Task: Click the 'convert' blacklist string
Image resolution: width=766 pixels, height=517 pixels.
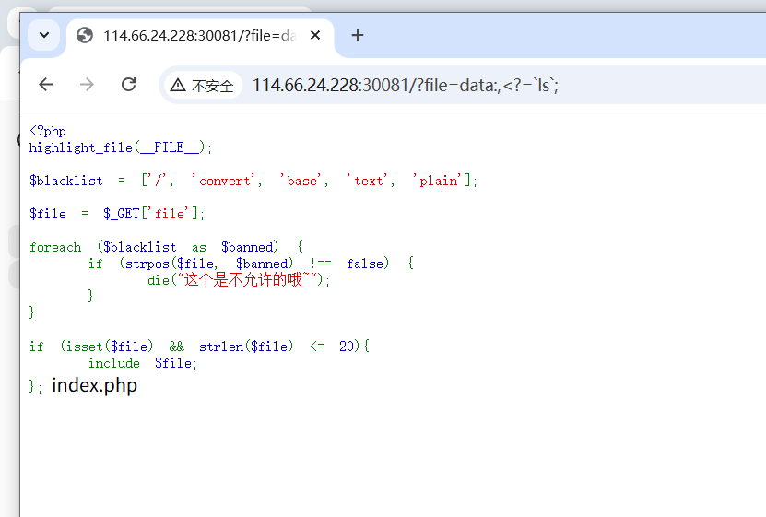Action: [x=225, y=181]
